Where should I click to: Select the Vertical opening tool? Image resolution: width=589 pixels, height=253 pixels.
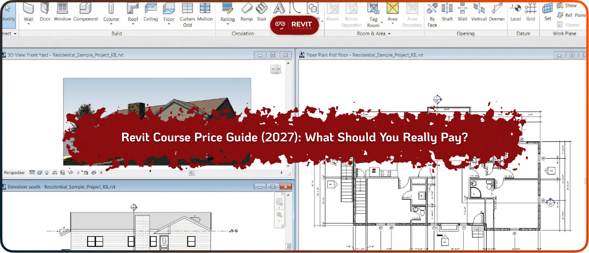pyautogui.click(x=479, y=12)
